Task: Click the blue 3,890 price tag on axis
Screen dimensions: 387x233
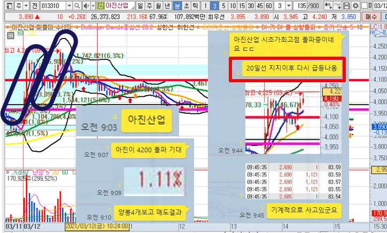Action: click(x=380, y=127)
